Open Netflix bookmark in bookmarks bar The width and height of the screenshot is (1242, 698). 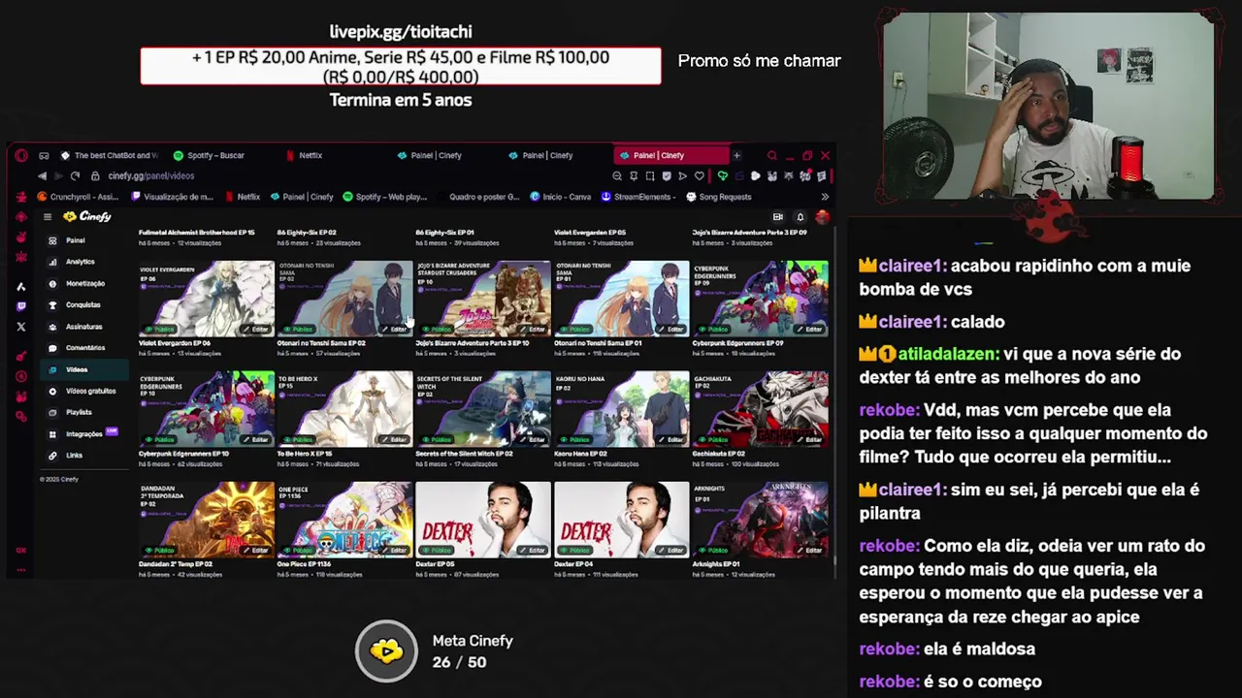pos(243,197)
